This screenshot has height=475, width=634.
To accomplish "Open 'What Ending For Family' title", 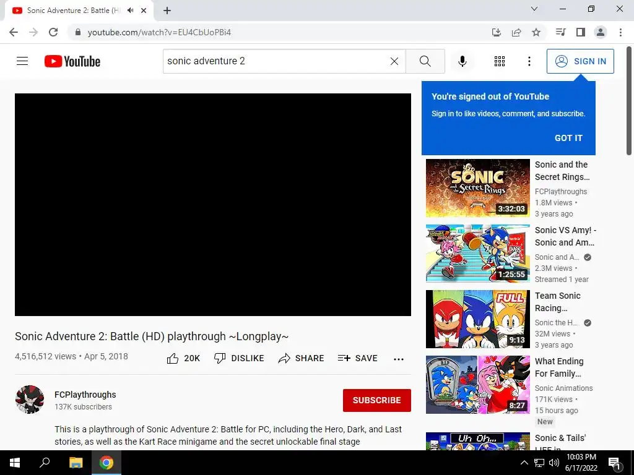I will 559,367.
